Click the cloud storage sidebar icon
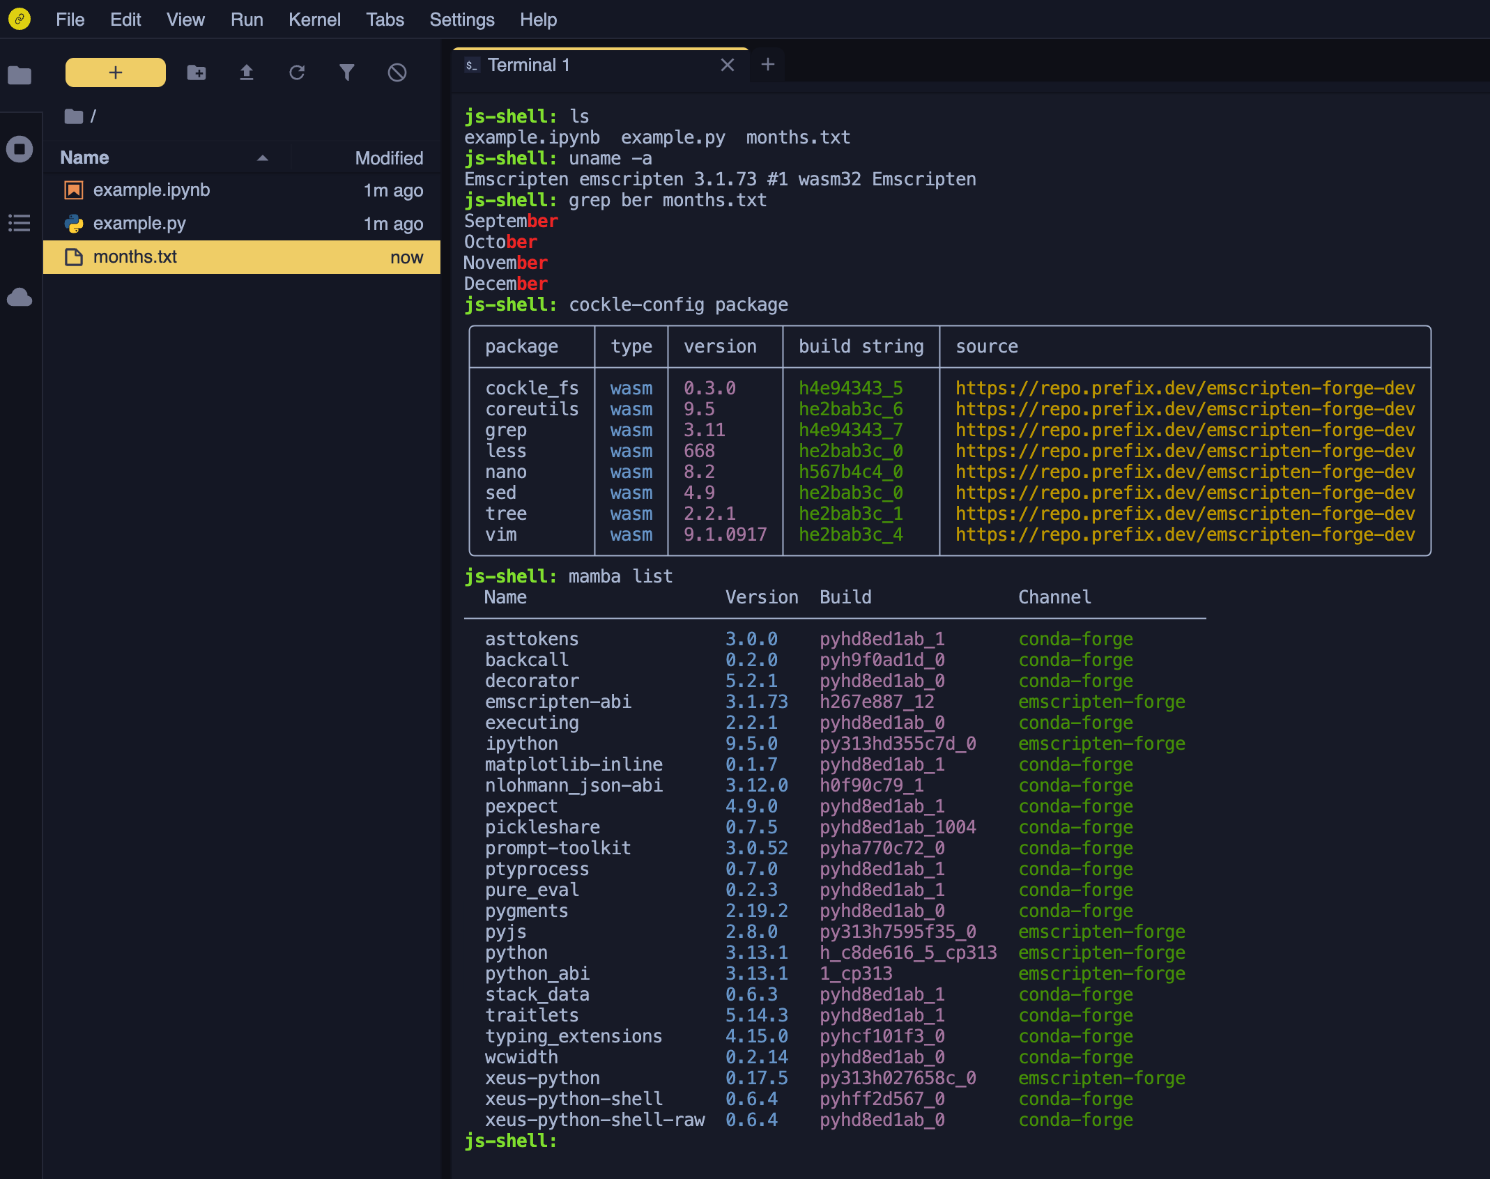The width and height of the screenshot is (1490, 1179). pos(19,298)
